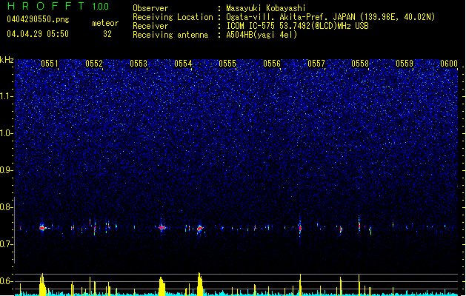
Task: Click the 0.7 kHz axis label
Action: (7, 244)
